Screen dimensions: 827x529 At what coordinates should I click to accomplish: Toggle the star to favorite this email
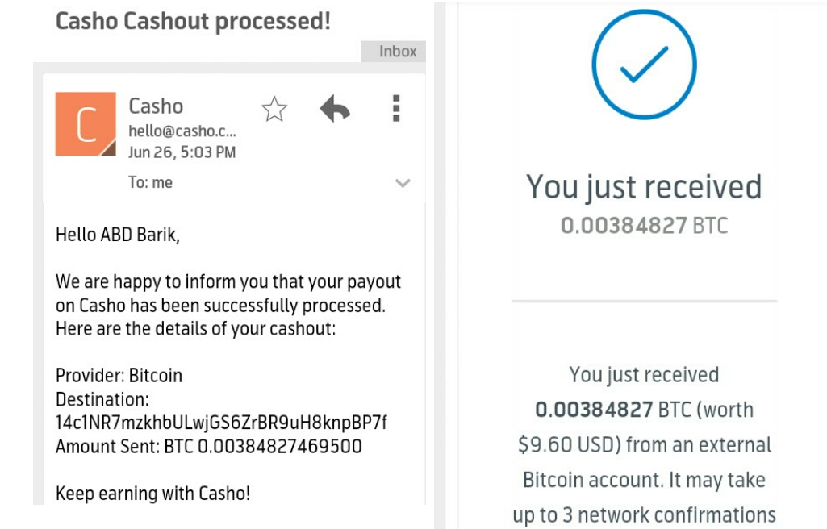tap(274, 109)
